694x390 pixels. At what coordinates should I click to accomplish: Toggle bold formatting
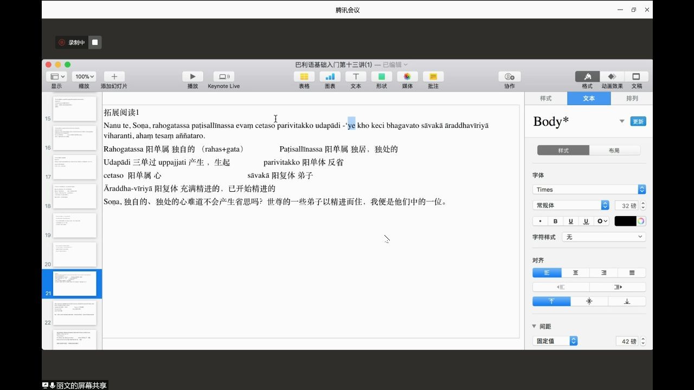coord(555,221)
